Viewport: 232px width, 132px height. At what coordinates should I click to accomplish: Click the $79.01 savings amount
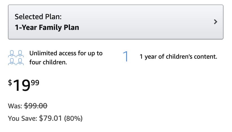[51, 118]
